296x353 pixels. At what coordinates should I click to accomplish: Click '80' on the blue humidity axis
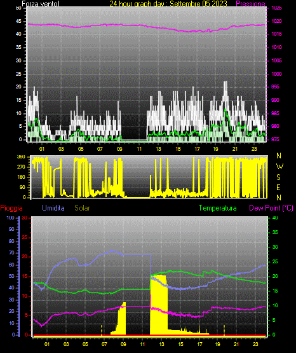click(x=11, y=241)
